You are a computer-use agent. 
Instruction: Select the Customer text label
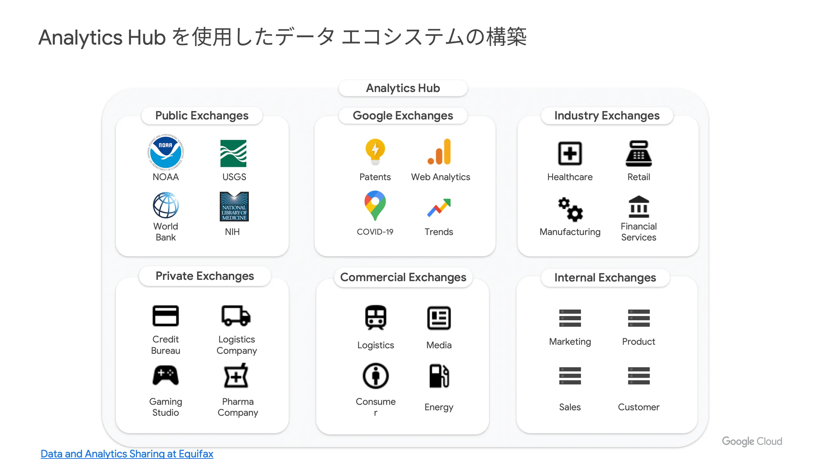pos(639,407)
